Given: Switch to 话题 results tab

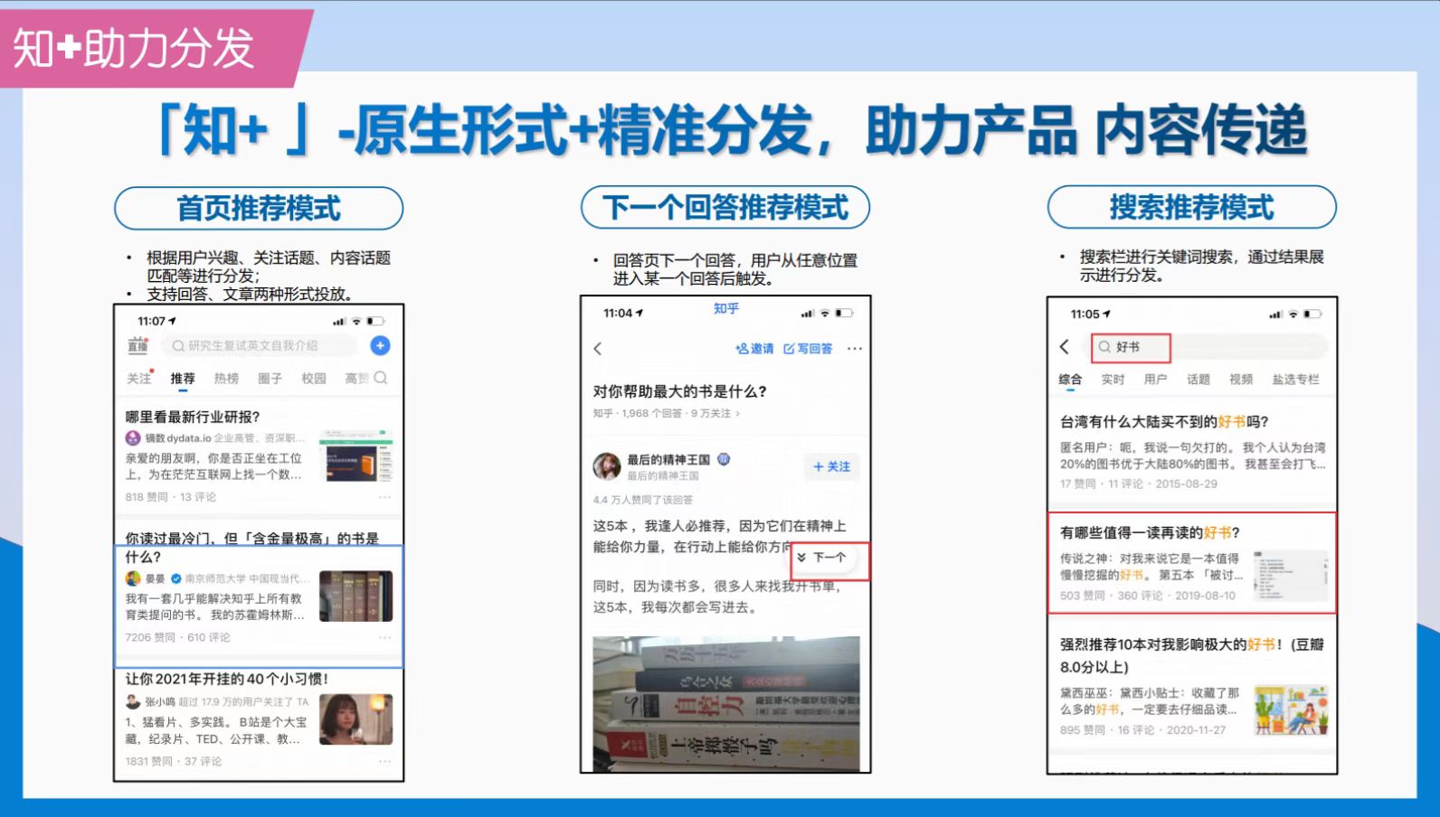Looking at the screenshot, I should click(1198, 380).
